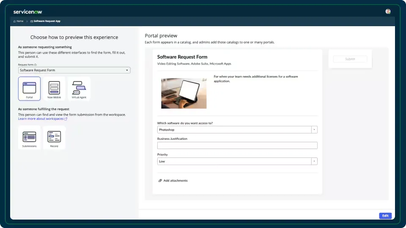Viewport: 406px width, 228px height.
Task: Select the Portal preview icon
Action: click(29, 88)
